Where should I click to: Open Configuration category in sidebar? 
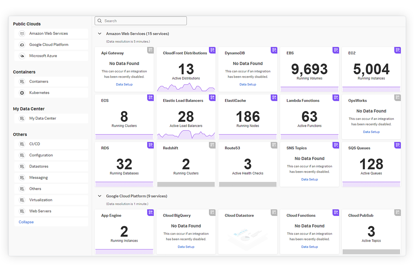pos(51,155)
